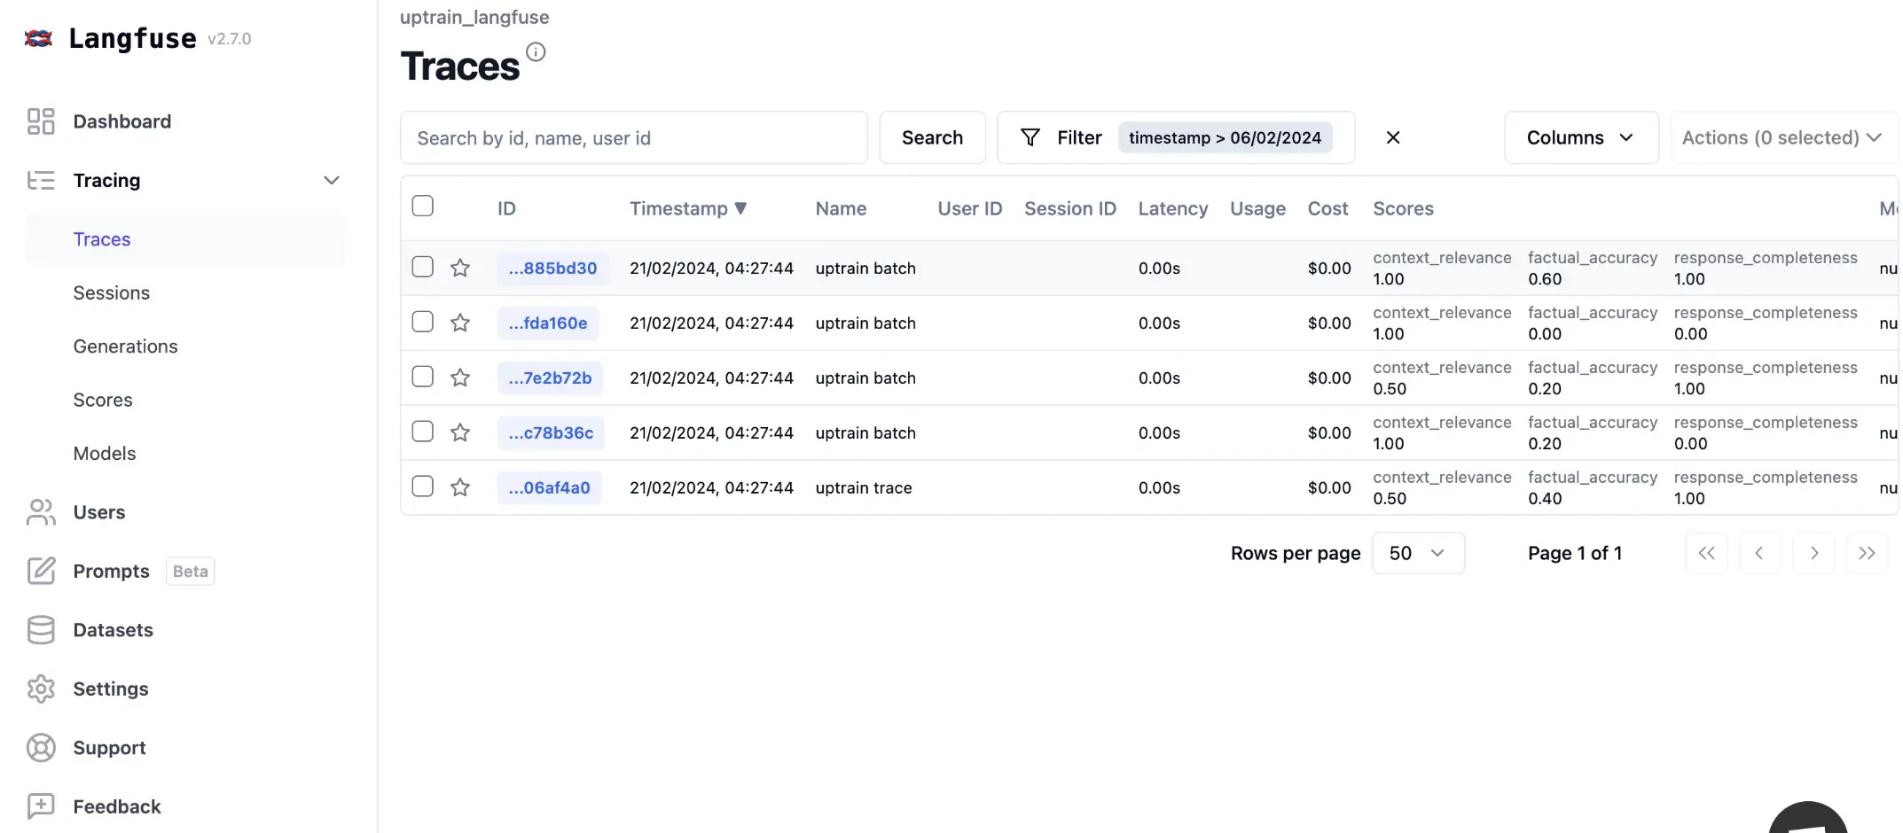Bookmark trace ...885bd30 with the star

click(x=460, y=268)
